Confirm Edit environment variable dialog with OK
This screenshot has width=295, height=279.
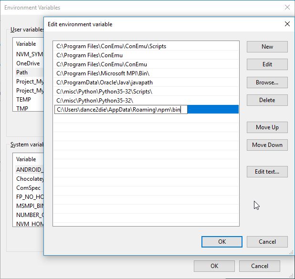(221, 242)
